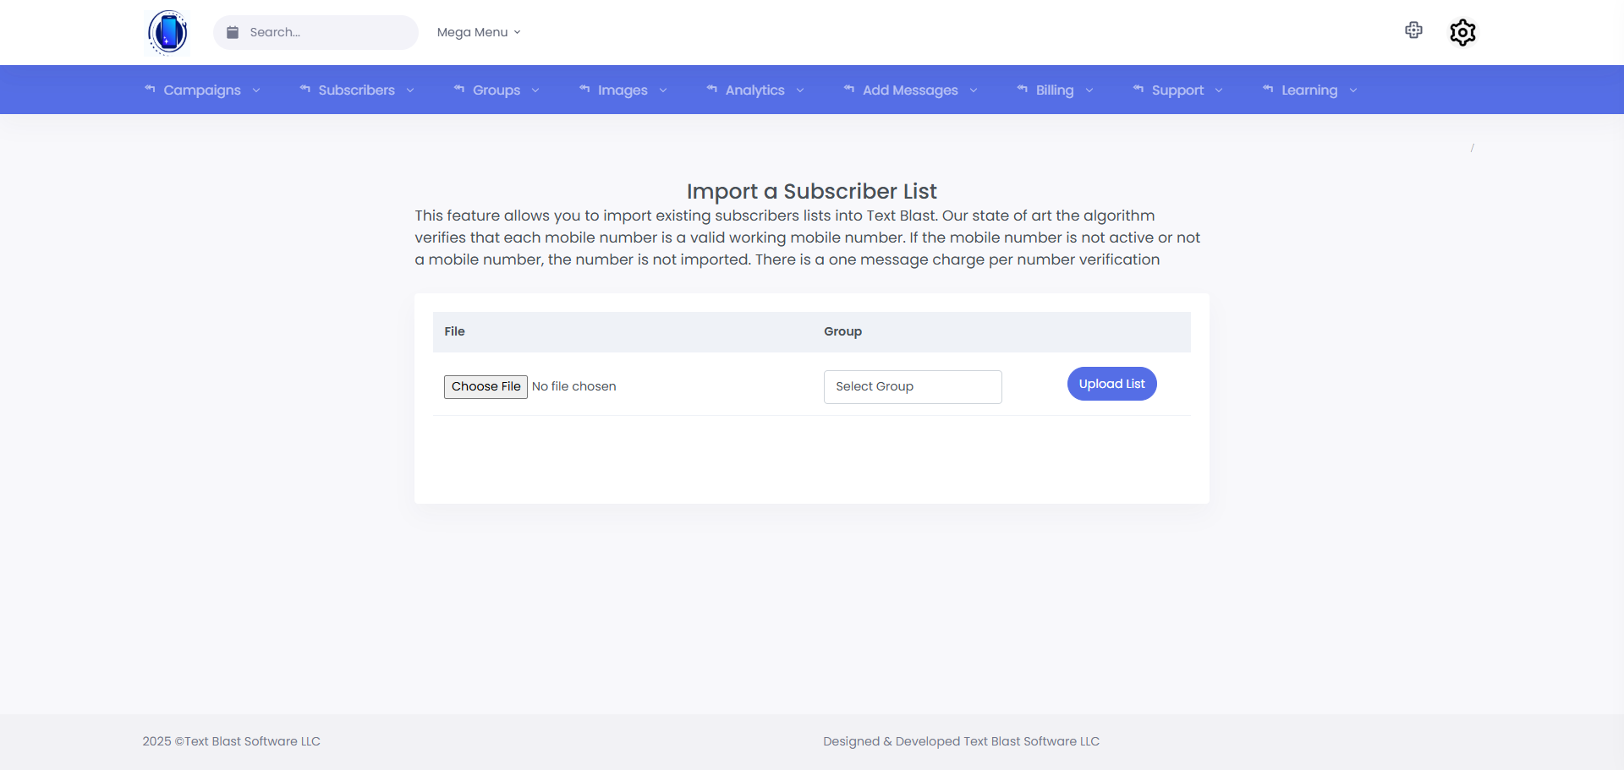Click the '2025 ©Text Blast Software LLC' footer text

(x=231, y=741)
